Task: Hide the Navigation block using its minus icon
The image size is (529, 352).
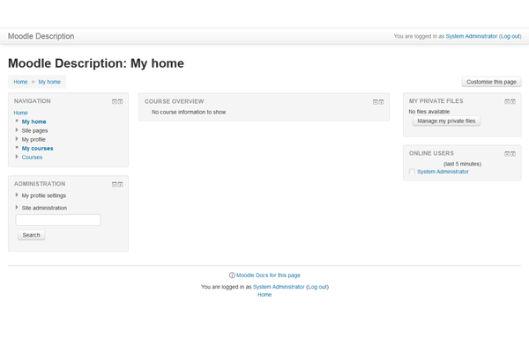Action: coord(114,101)
